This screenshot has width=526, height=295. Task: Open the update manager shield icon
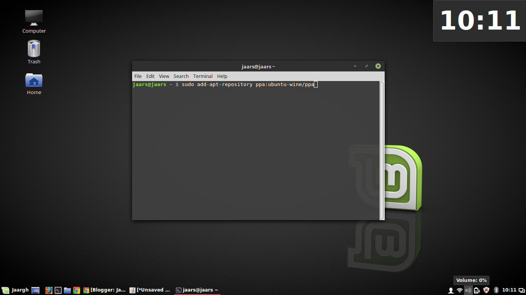pyautogui.click(x=486, y=290)
